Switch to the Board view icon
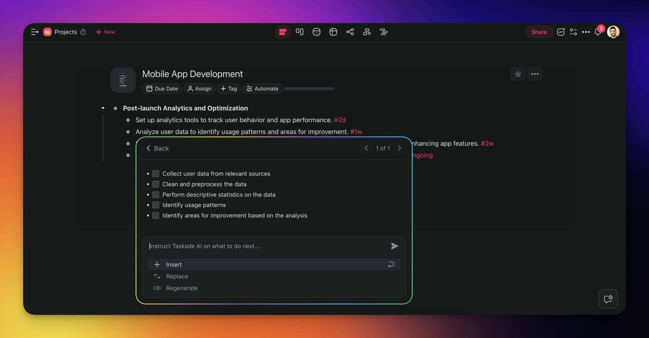The width and height of the screenshot is (649, 338). (x=299, y=32)
